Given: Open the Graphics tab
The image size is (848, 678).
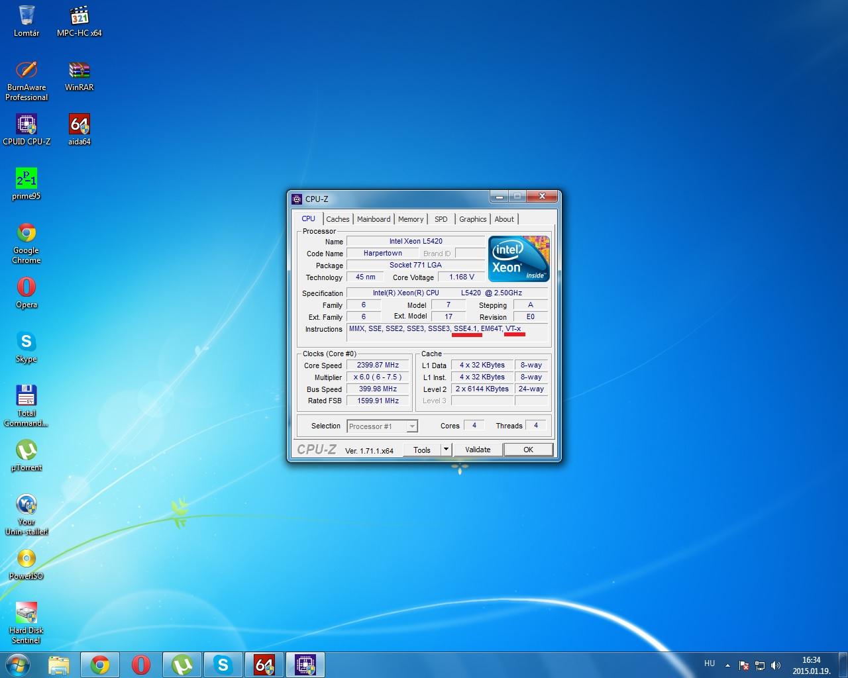Looking at the screenshot, I should click(473, 219).
